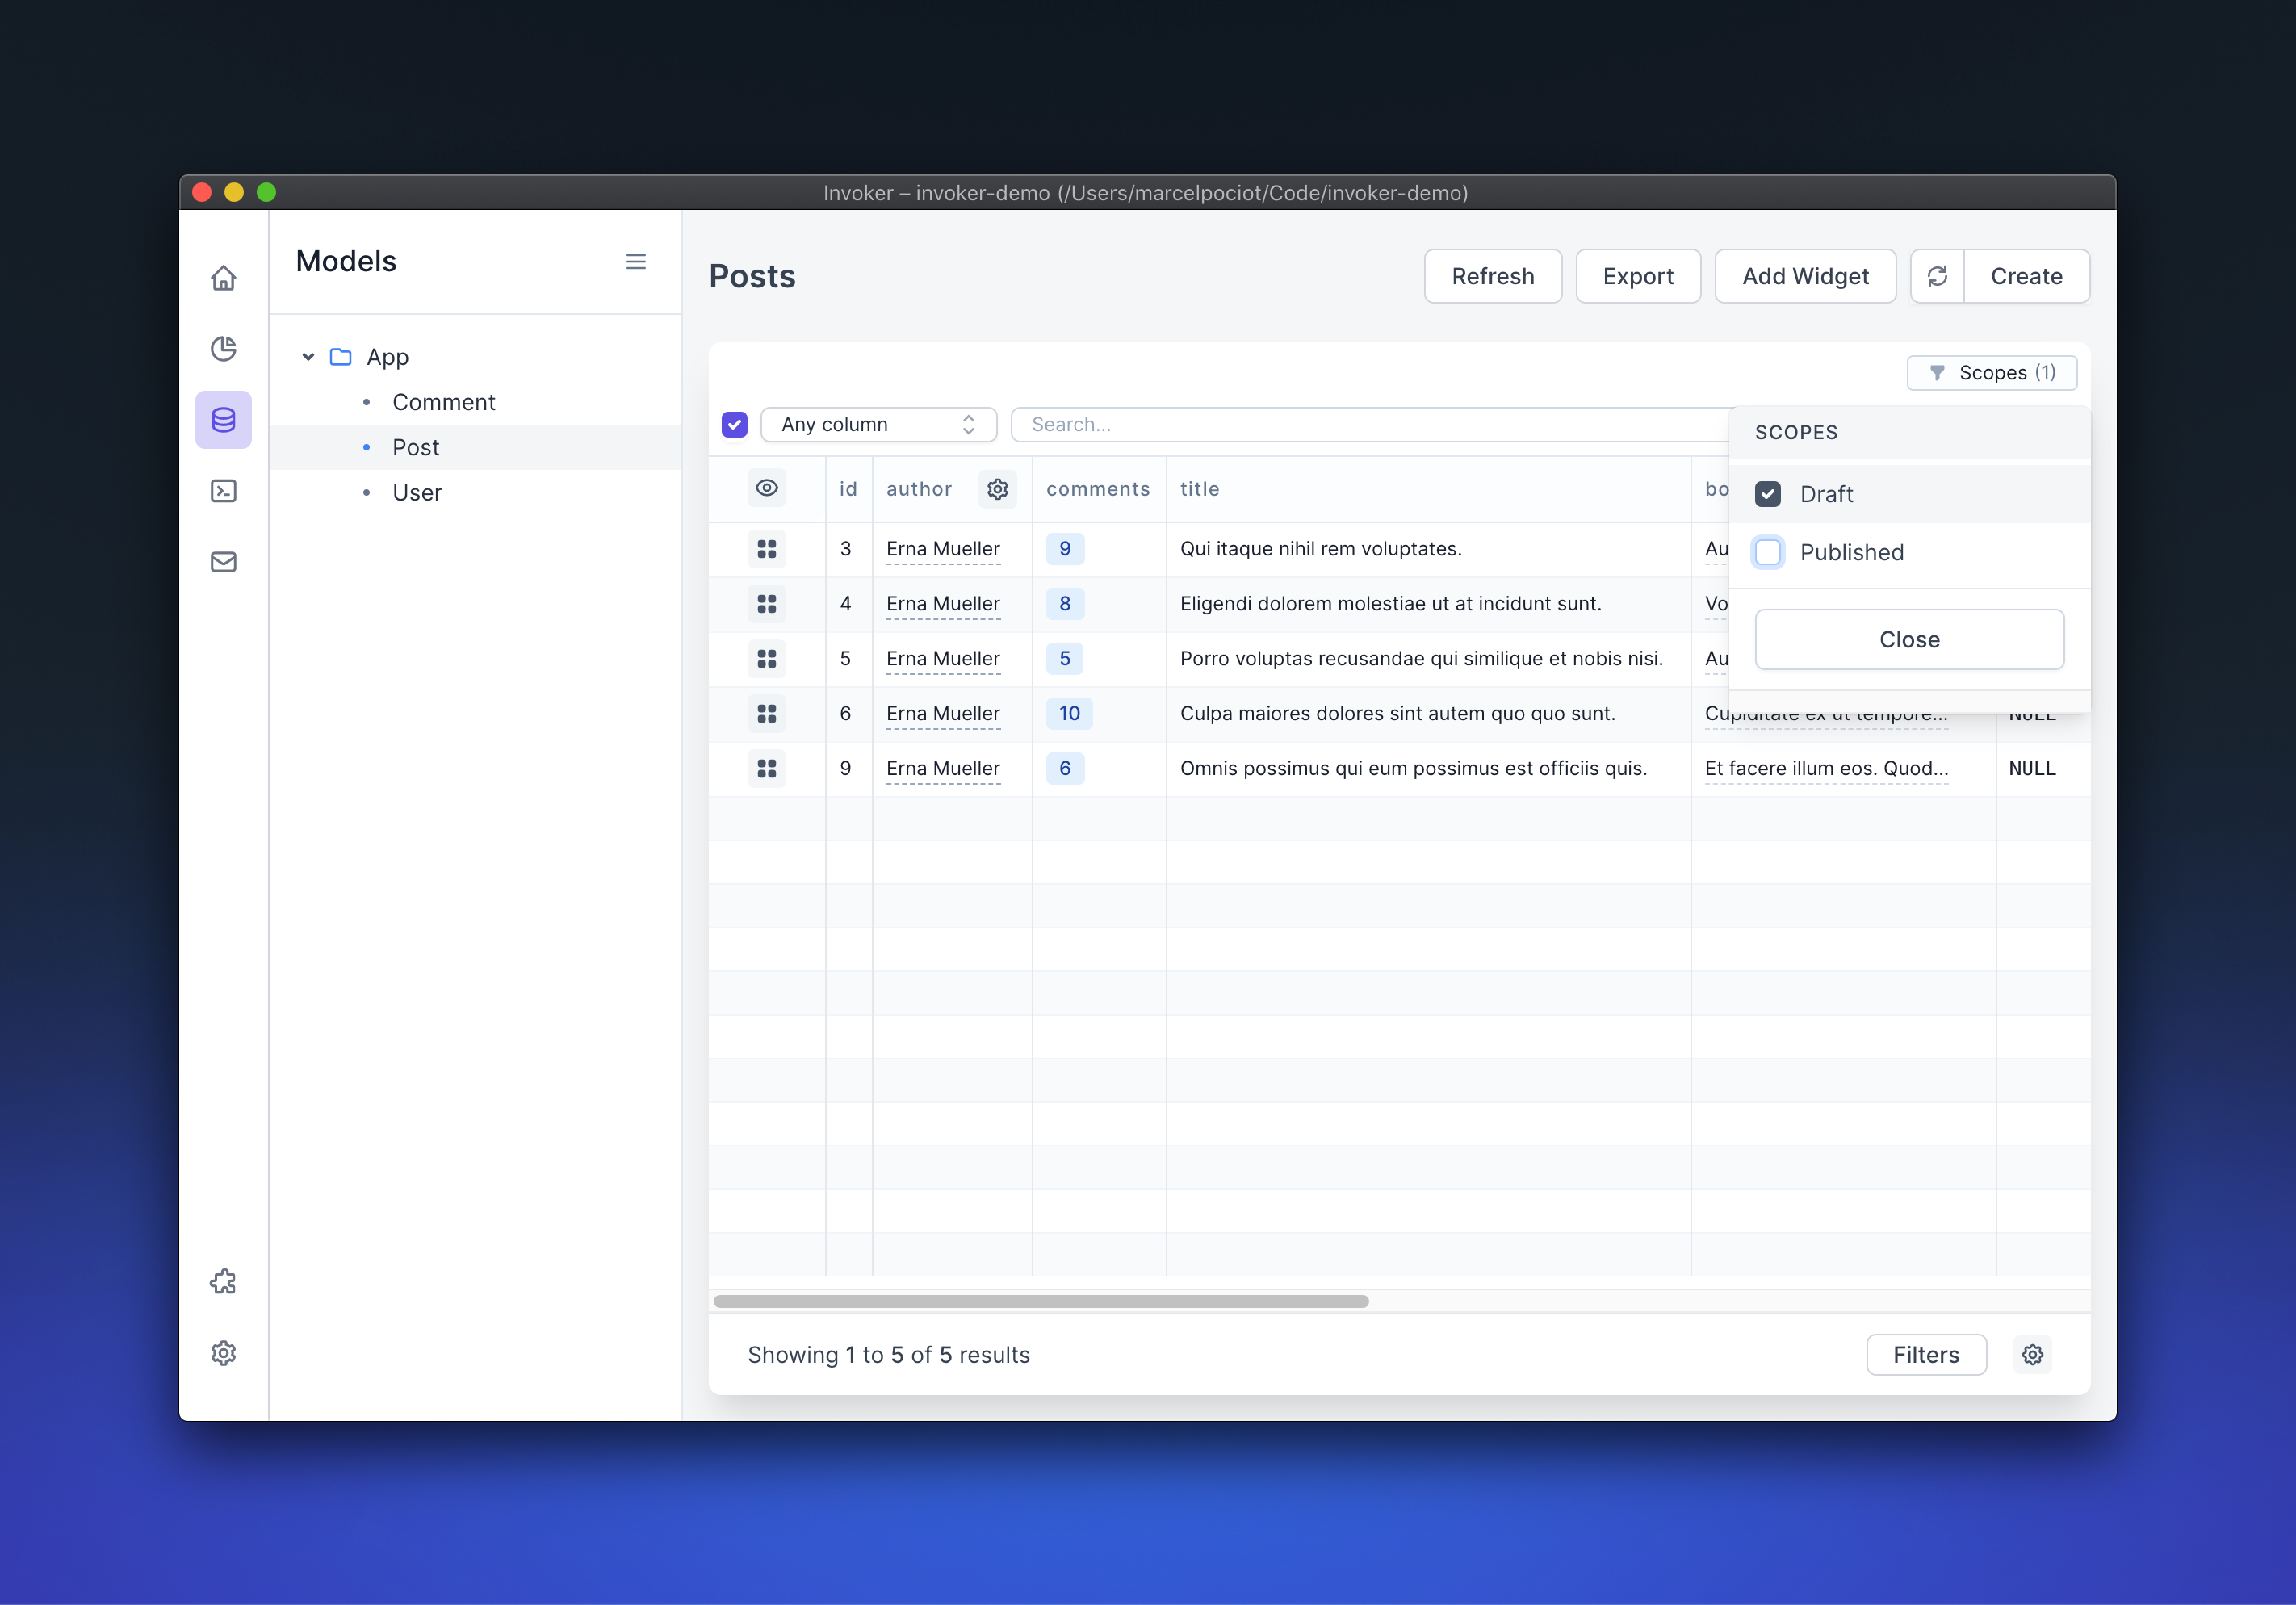The width and height of the screenshot is (2296, 1605).
Task: Click the comments count 8 badge
Action: click(x=1065, y=603)
